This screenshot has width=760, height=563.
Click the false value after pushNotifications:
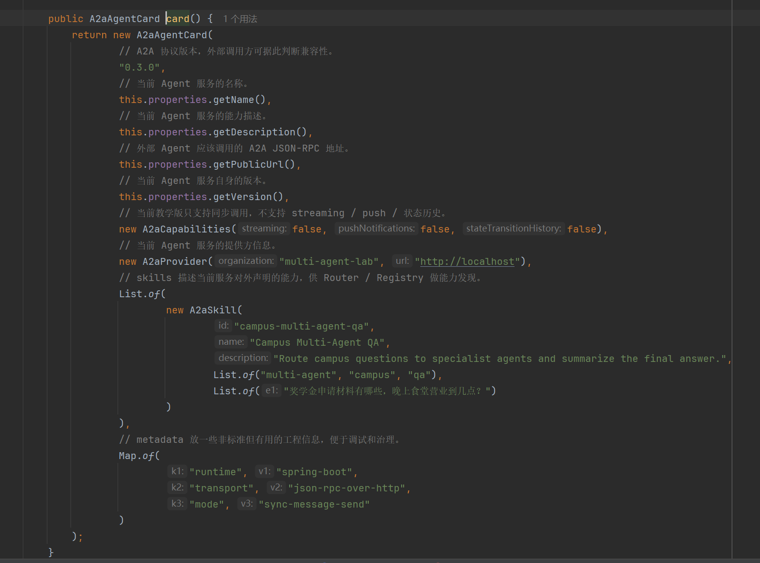pos(435,229)
